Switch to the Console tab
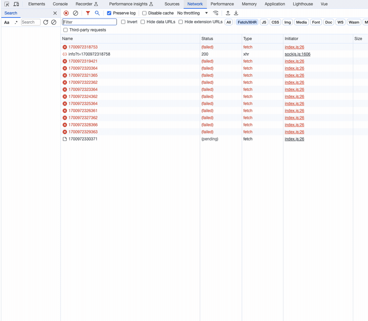Image resolution: width=368 pixels, height=321 pixels. pyautogui.click(x=60, y=4)
